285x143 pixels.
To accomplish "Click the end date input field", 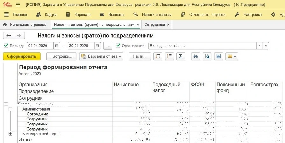I will 81,46.
